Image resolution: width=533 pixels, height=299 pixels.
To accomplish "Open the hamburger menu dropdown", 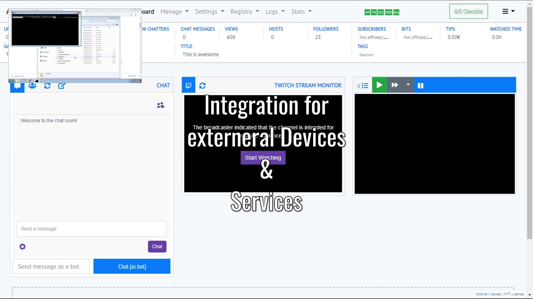I will click(x=508, y=12).
